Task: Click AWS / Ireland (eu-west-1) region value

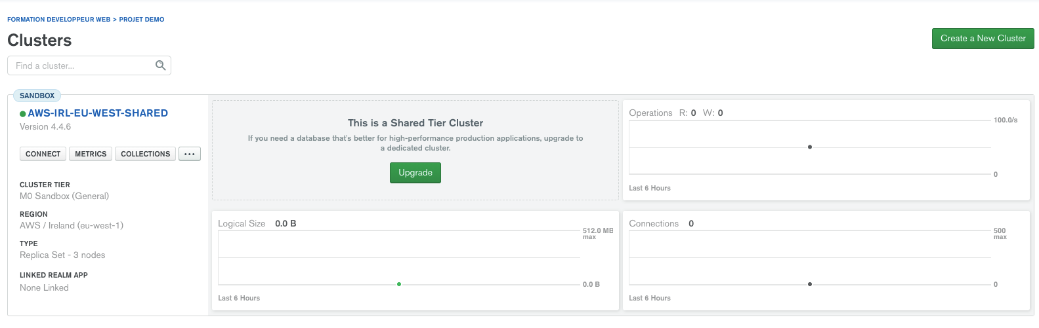Action: pos(72,225)
